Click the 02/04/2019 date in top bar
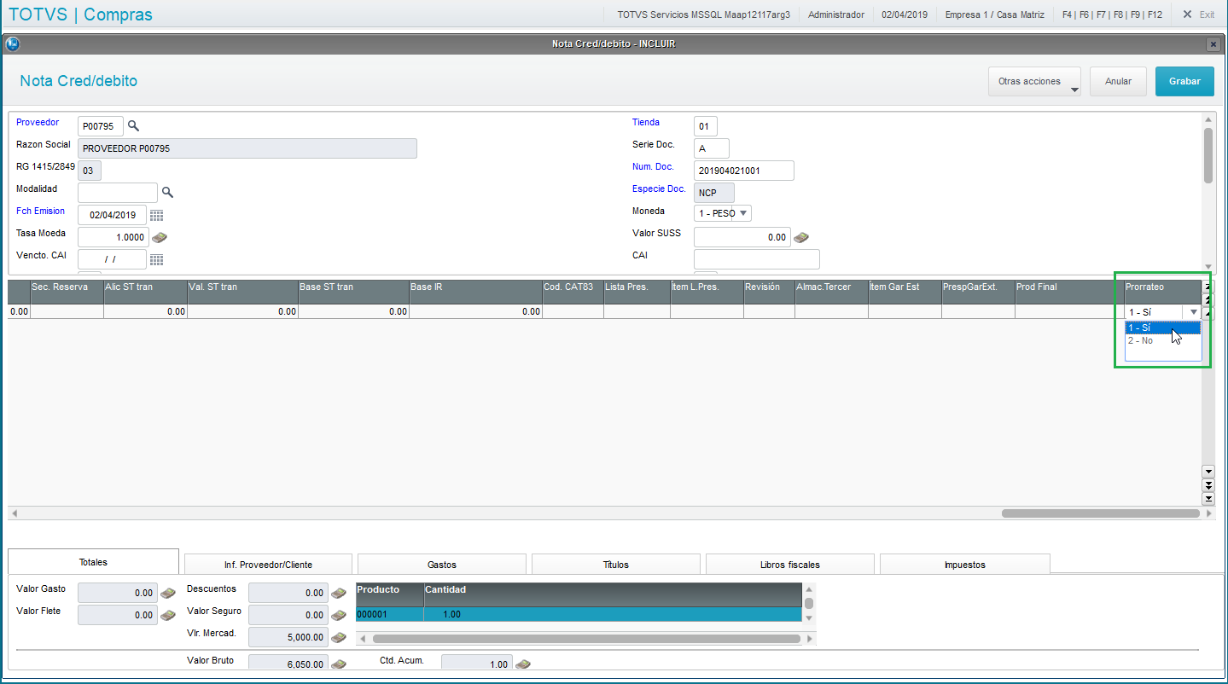The height and width of the screenshot is (684, 1228). 904,14
